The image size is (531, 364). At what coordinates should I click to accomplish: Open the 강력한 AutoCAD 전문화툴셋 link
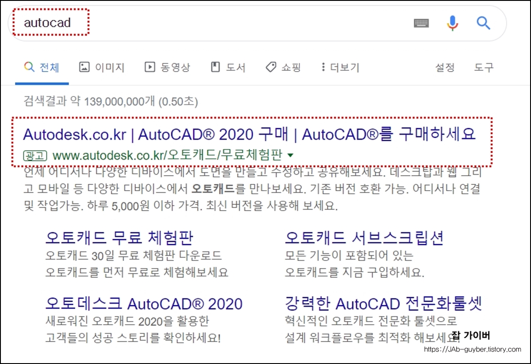tap(383, 303)
